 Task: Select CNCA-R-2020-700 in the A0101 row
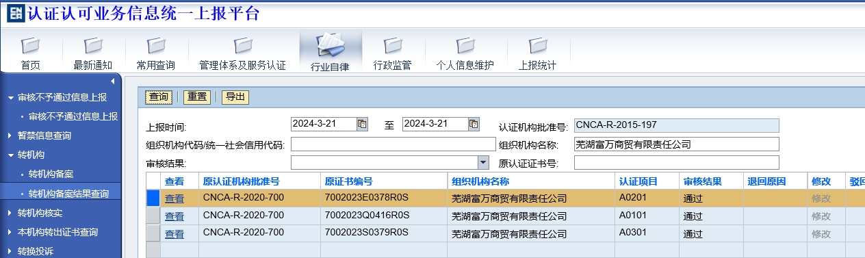click(x=259, y=216)
